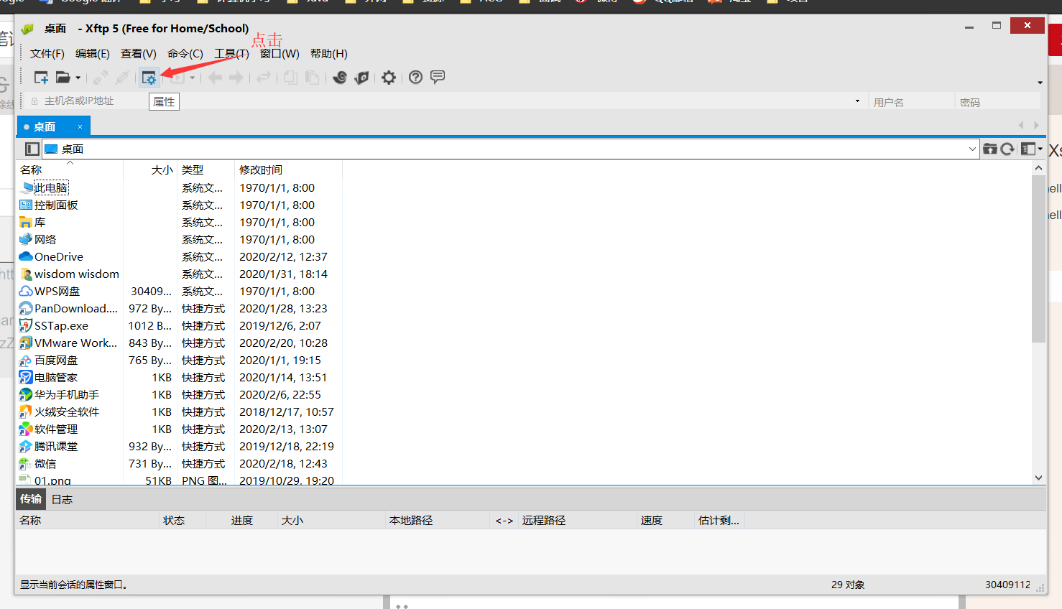Image resolution: width=1062 pixels, height=609 pixels.
Task: Toggle the folder tree panel icon
Action: tap(32, 149)
